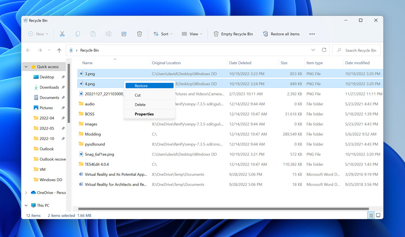
Task: Click the horizontal scrollbar of file list
Action: pos(223,209)
